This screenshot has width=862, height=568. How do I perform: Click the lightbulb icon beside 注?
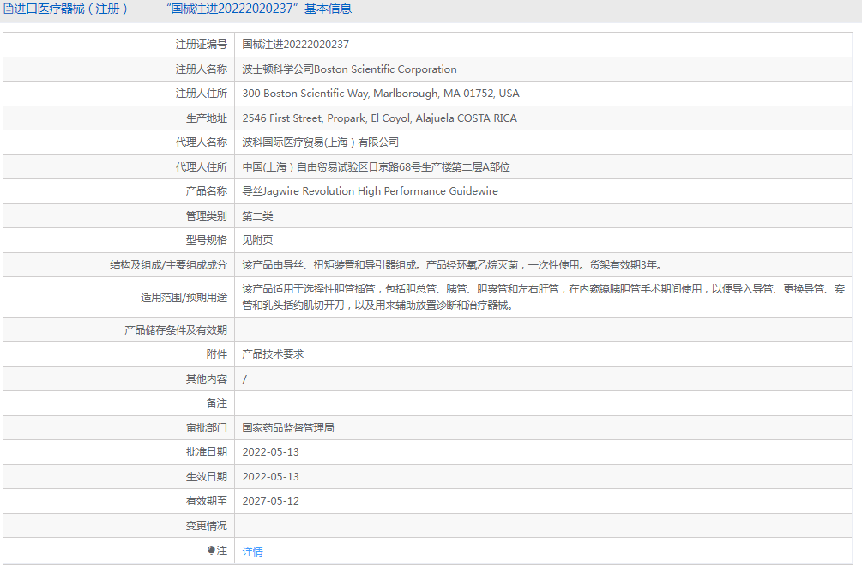coord(212,550)
